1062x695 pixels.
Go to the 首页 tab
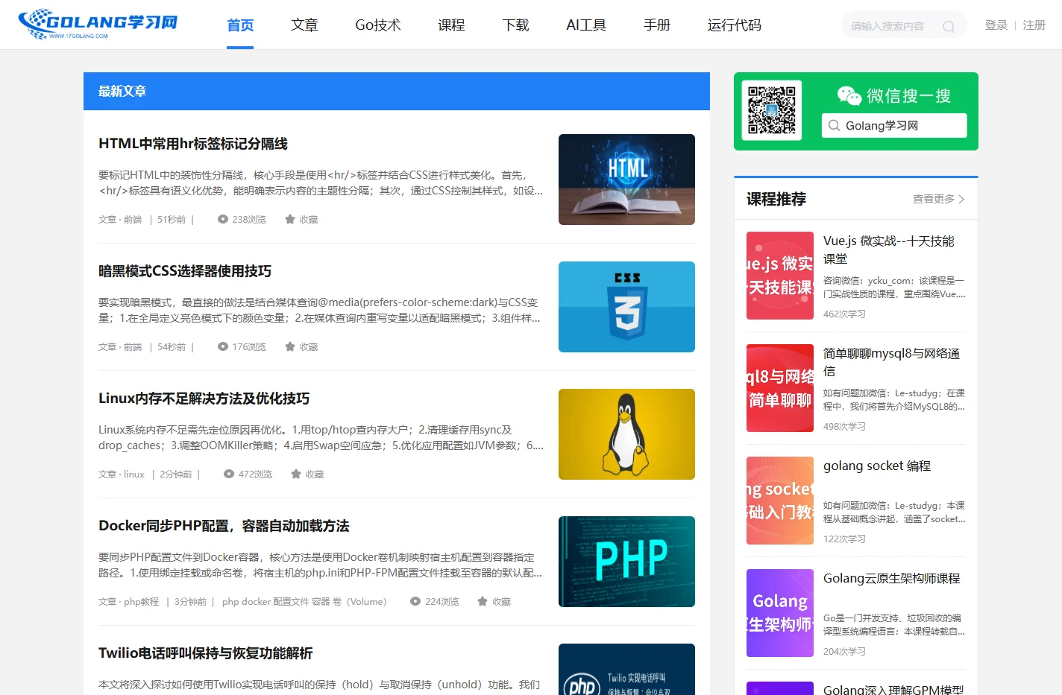click(240, 25)
